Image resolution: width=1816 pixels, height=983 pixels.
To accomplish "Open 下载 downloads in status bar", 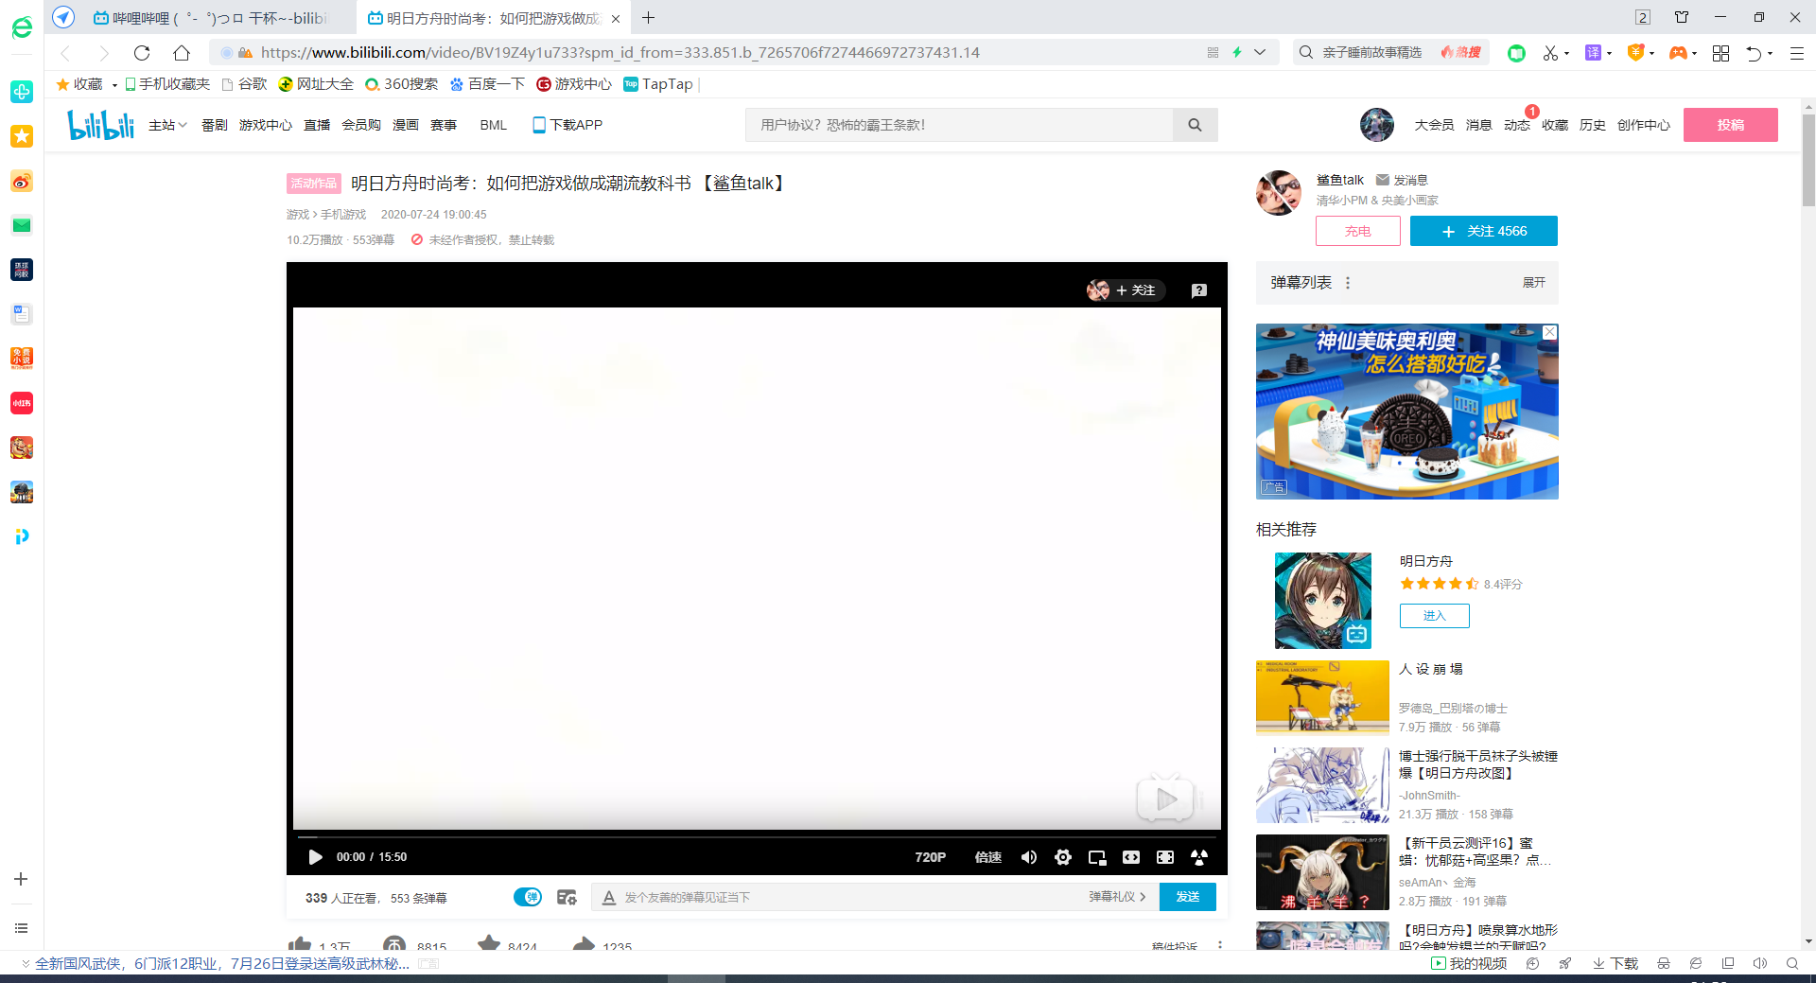I will point(1615,963).
